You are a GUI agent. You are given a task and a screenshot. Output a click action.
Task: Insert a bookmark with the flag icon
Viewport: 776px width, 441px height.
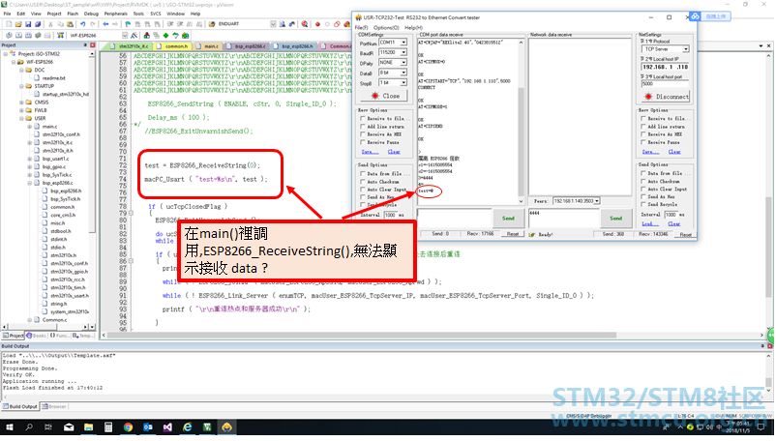[x=128, y=24]
